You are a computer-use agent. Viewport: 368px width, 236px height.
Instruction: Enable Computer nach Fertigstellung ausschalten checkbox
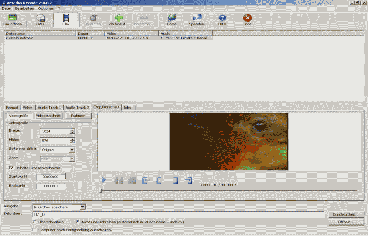pyautogui.click(x=35, y=230)
